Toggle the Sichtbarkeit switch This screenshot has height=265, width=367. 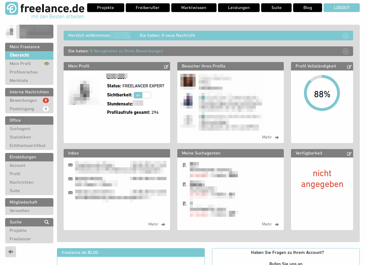click(142, 95)
